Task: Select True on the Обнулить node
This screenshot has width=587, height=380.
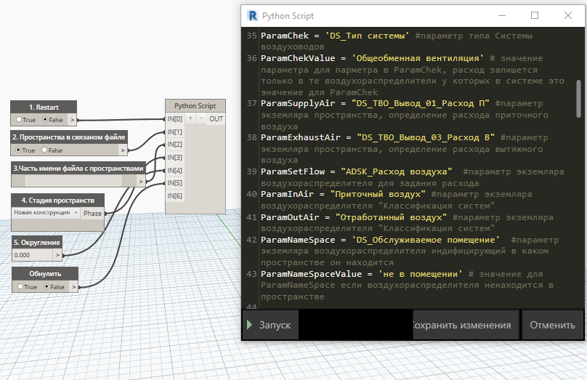Action: tap(20, 287)
